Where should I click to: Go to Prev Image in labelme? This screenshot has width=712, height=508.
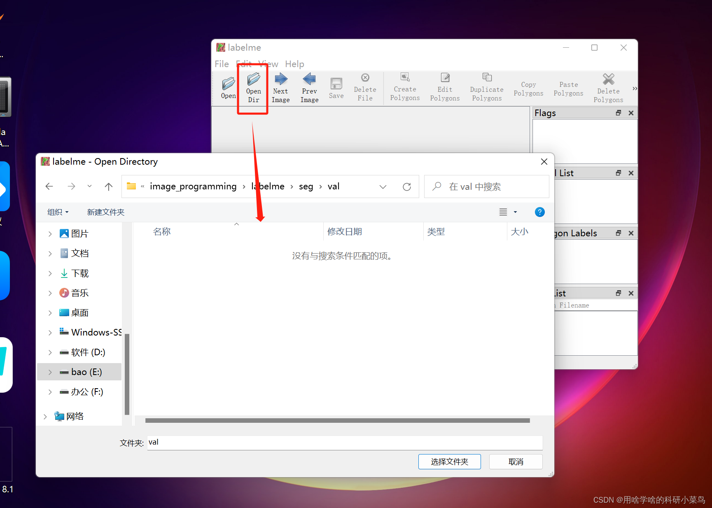point(309,88)
